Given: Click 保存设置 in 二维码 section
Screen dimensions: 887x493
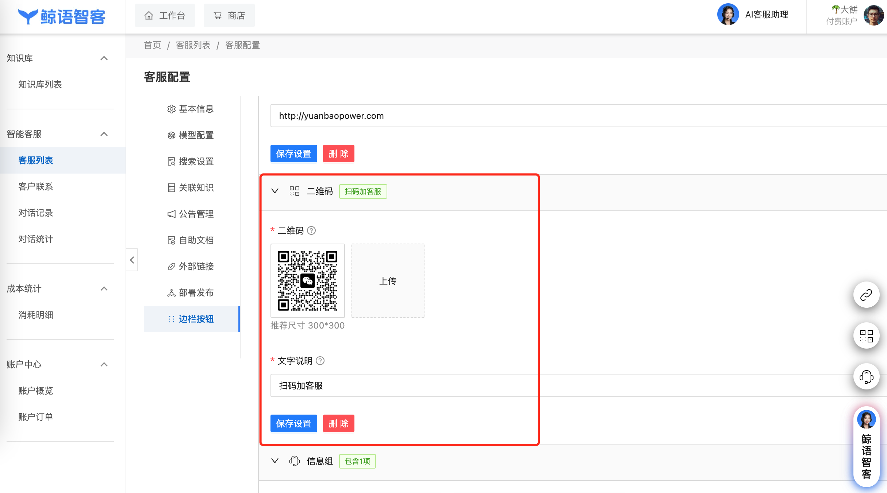Looking at the screenshot, I should (x=293, y=423).
